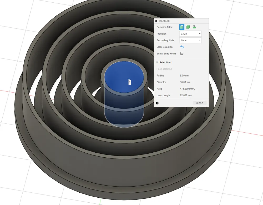The width and height of the screenshot is (263, 205).
Task: Click the cursor selection marker labeled 1
Action: [x=129, y=82]
